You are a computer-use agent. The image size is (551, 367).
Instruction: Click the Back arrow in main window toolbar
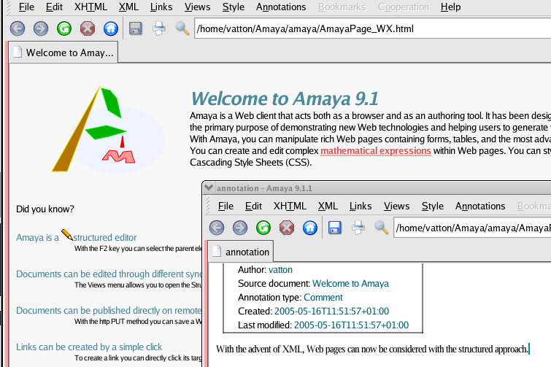[18, 28]
